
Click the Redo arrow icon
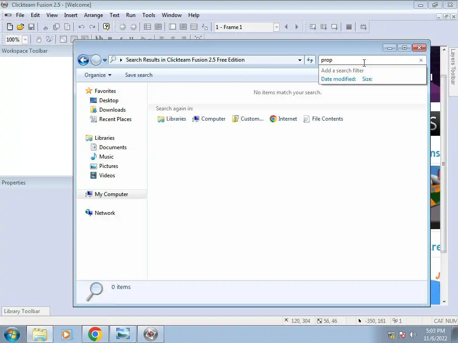(92, 27)
